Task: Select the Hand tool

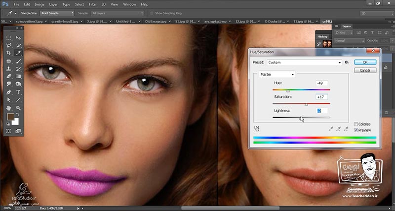Action: click(x=9, y=108)
